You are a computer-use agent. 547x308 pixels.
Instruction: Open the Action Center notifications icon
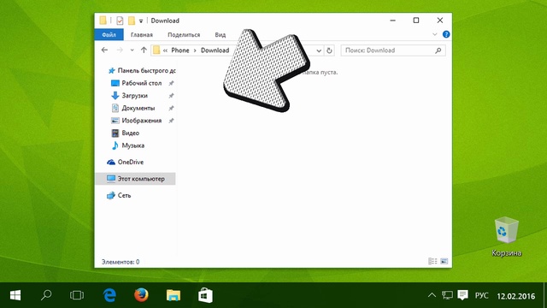(463, 295)
